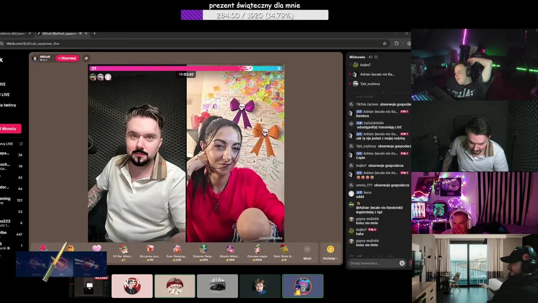The image size is (538, 303).
Task: Open the food plate avatar thumbnail
Action: pyautogui.click(x=175, y=286)
